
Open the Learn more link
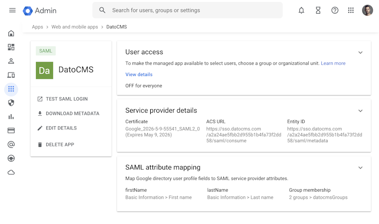pos(333,63)
